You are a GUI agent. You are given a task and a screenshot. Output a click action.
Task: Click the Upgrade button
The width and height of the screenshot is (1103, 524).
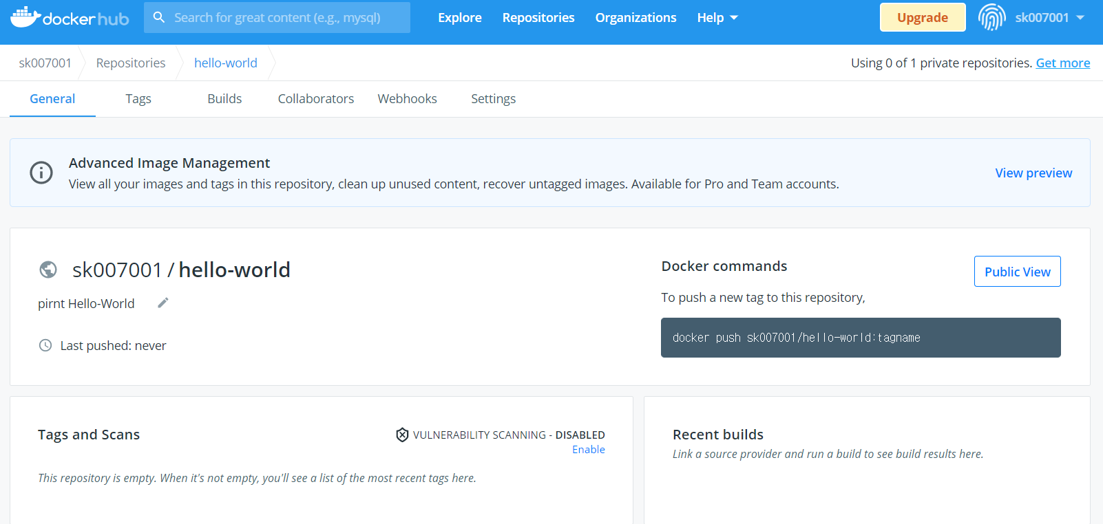(x=923, y=17)
